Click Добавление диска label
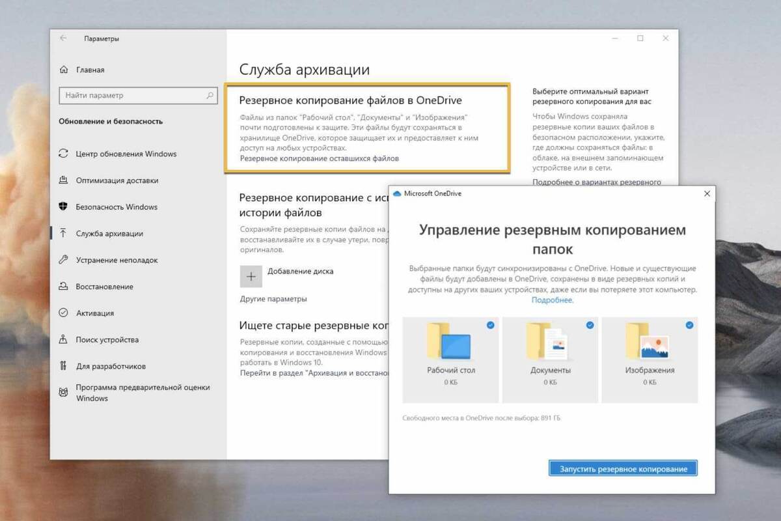The width and height of the screenshot is (781, 521). coord(300,271)
